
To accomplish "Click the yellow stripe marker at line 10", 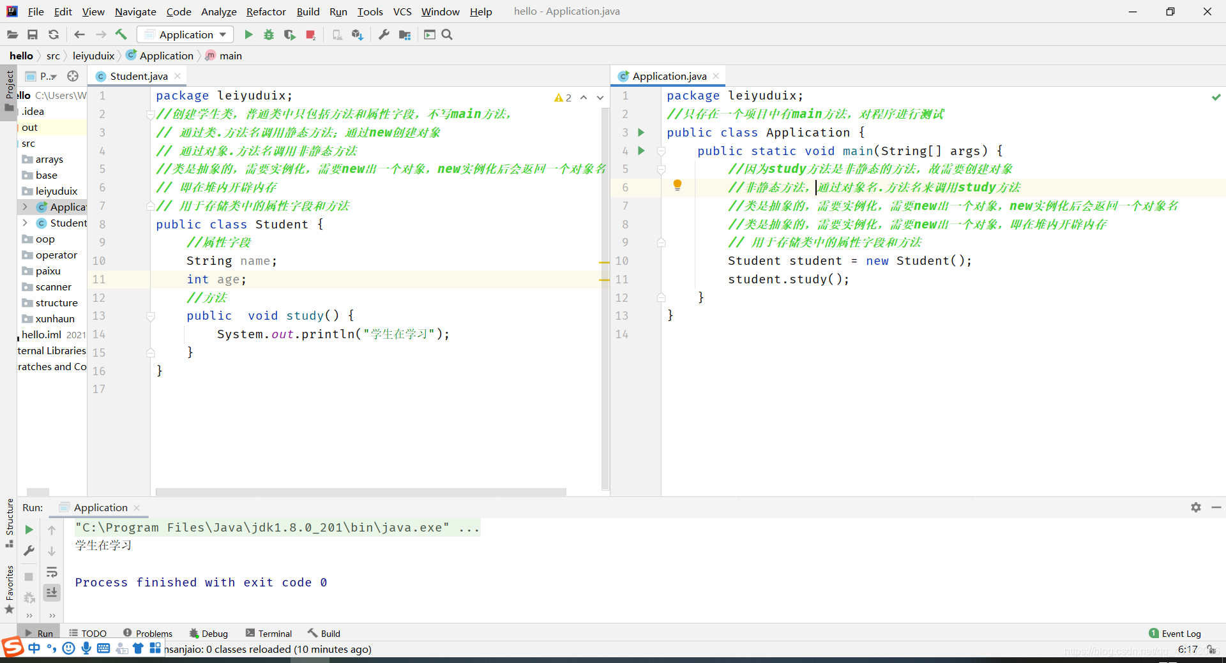I will 604,262.
